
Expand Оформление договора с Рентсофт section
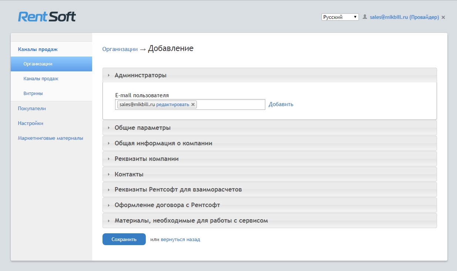click(x=167, y=205)
